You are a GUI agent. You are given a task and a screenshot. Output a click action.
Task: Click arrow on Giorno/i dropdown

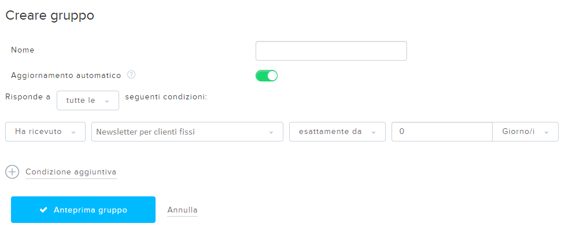click(x=546, y=133)
